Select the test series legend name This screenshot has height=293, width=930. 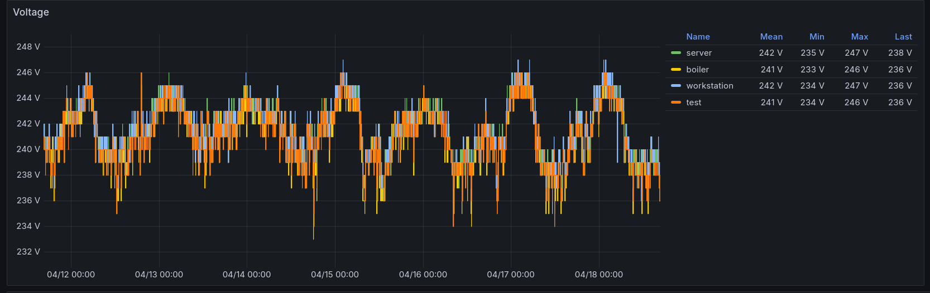[693, 102]
